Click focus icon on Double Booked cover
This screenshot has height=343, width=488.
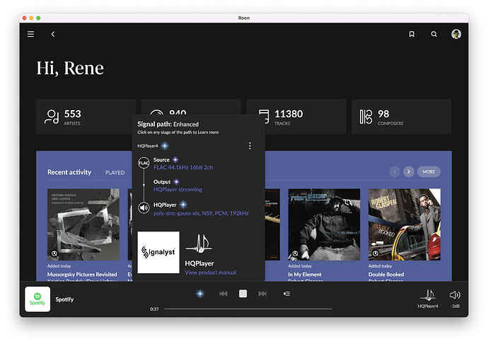coord(376,253)
